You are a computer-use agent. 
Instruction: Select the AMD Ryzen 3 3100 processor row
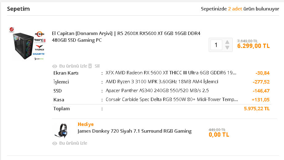162,82
